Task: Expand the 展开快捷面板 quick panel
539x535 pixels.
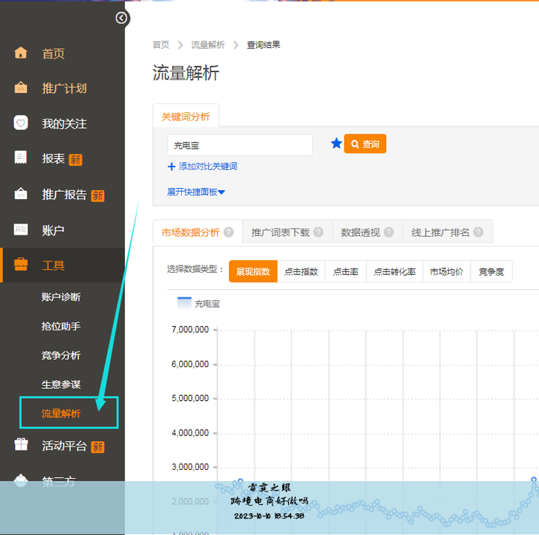Action: [x=196, y=192]
